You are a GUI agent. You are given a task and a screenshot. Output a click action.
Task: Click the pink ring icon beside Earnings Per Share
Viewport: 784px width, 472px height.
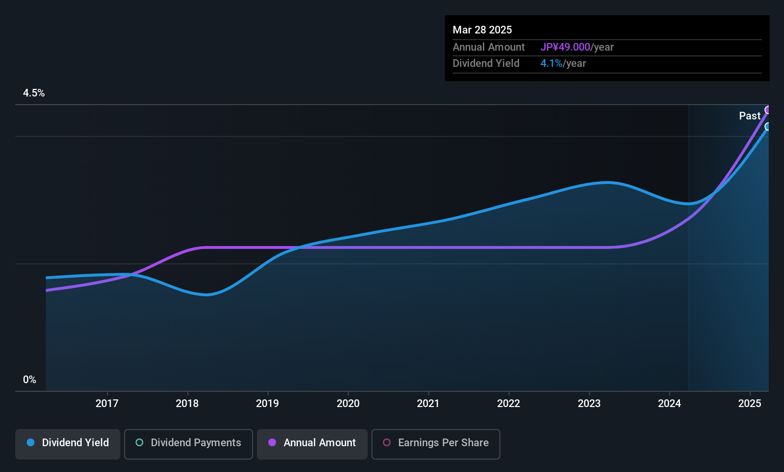click(387, 443)
